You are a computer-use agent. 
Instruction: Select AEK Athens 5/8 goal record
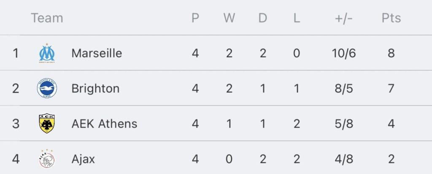pos(344,124)
